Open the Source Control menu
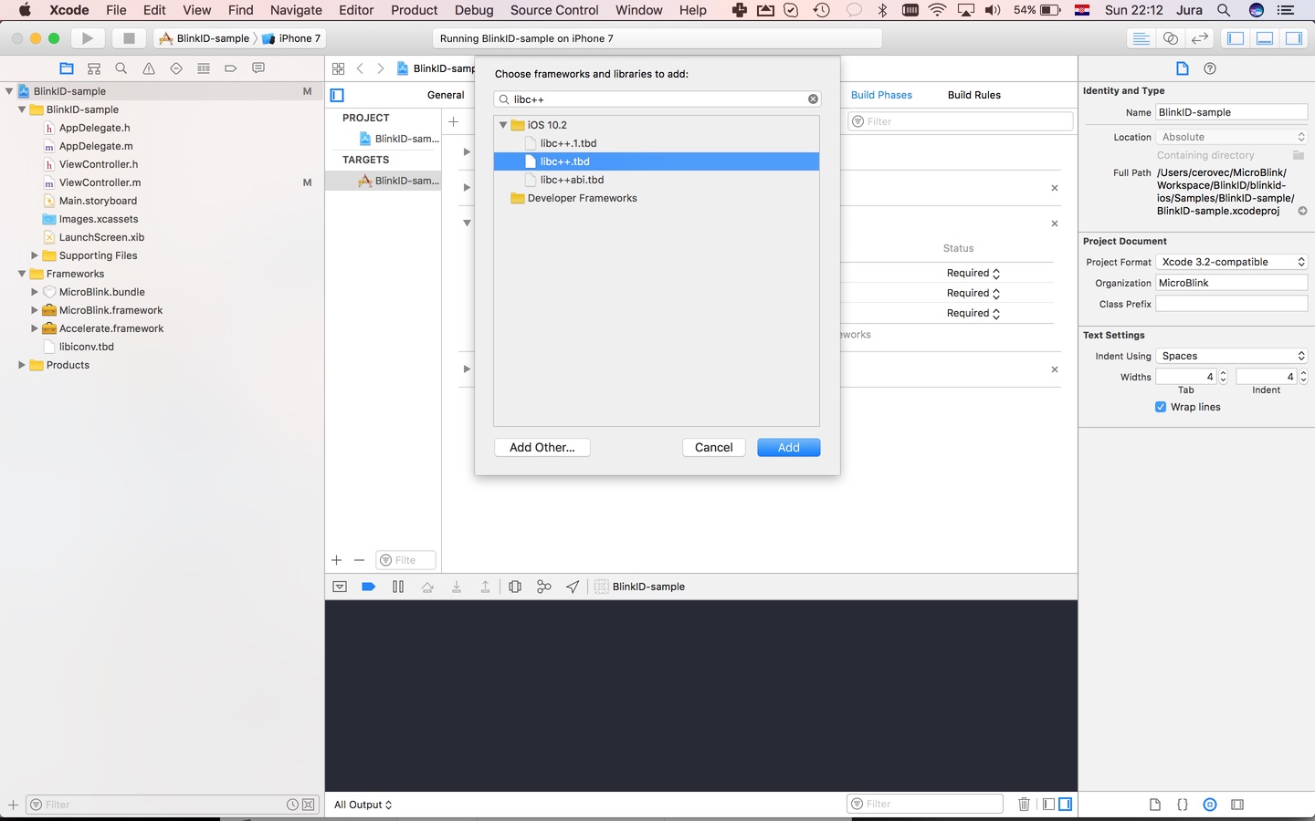 554,10
